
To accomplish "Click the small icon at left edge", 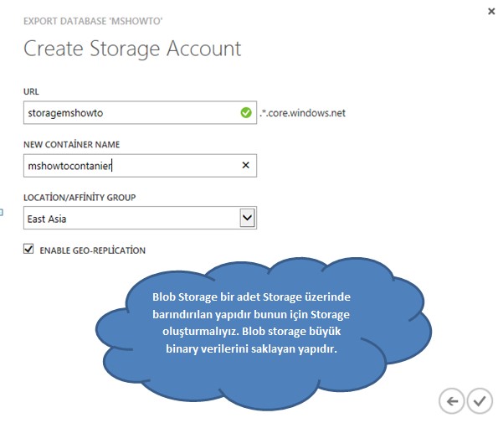I will click(2, 212).
